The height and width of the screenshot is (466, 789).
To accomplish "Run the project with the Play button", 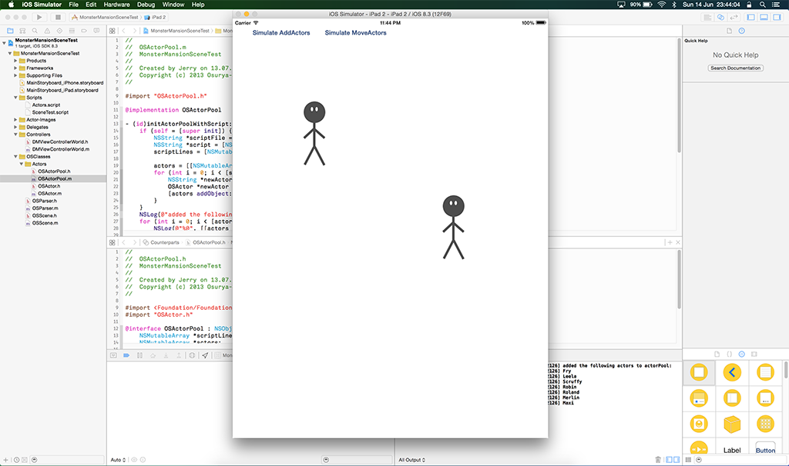I will [39, 17].
